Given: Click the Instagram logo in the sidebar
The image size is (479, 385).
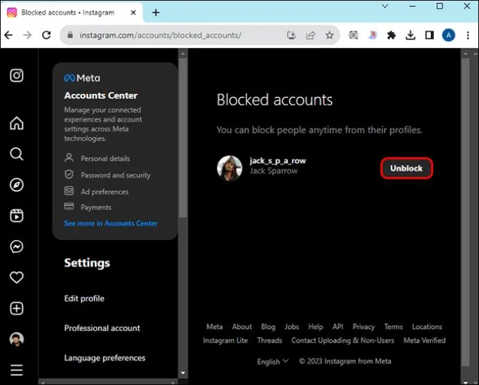Looking at the screenshot, I should click(17, 75).
